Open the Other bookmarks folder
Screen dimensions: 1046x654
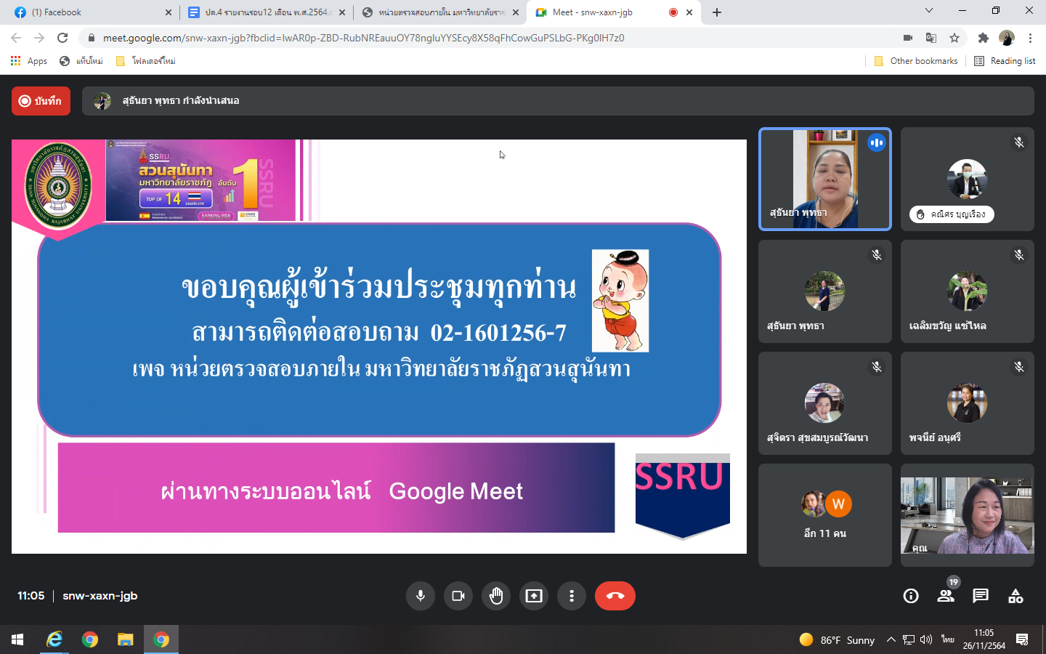915,61
